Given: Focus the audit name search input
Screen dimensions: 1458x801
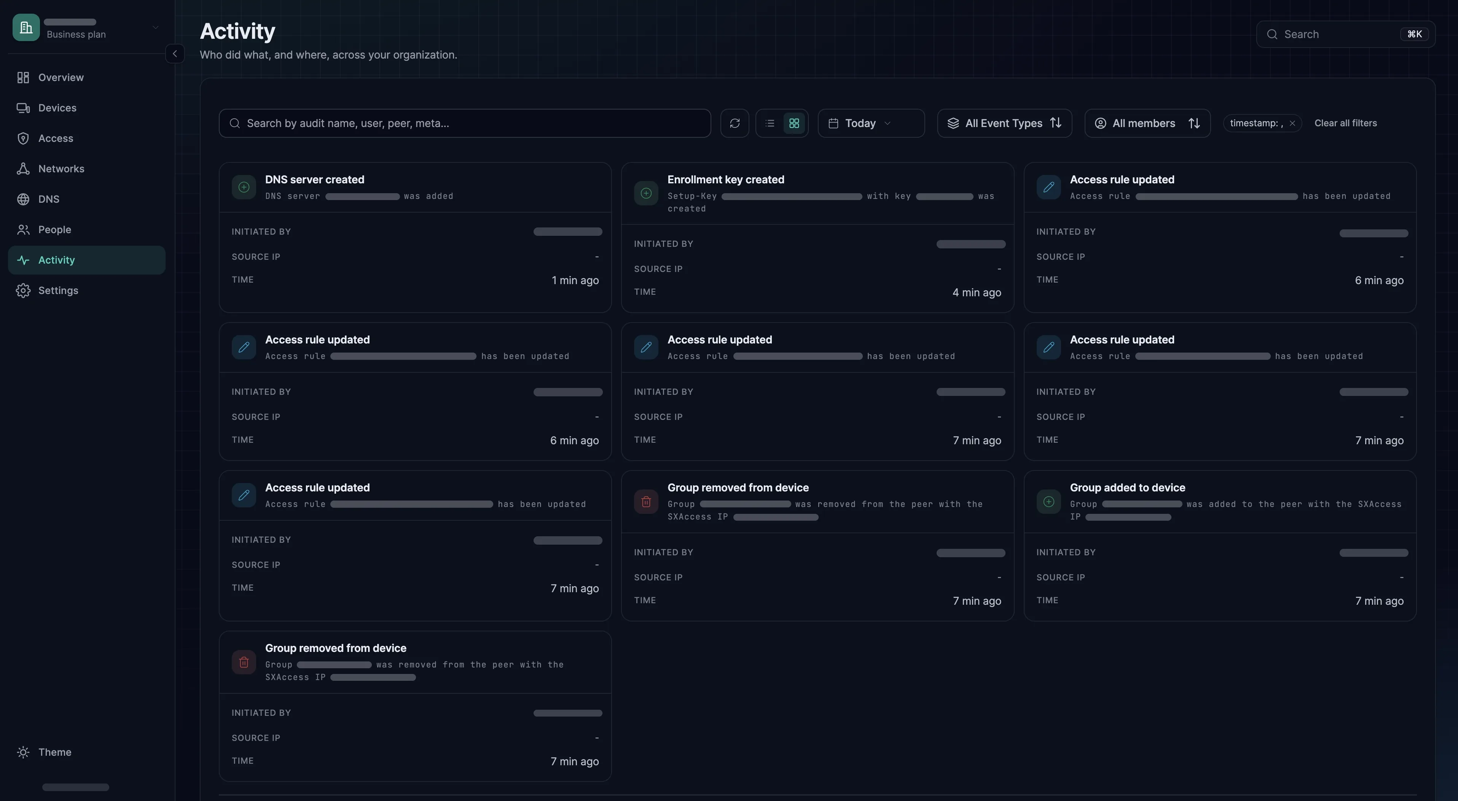Looking at the screenshot, I should point(465,123).
